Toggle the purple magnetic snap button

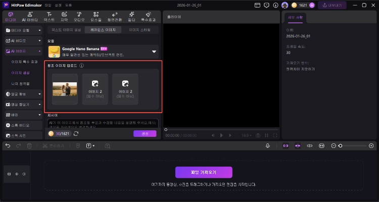click(x=298, y=146)
